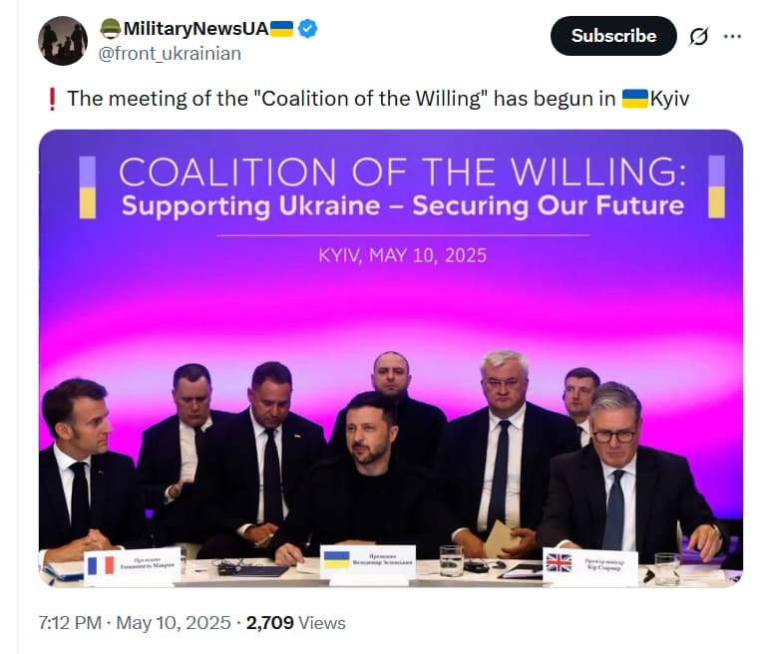View the 2,709 Views count
Screen dimensions: 764x654
[x=296, y=623]
